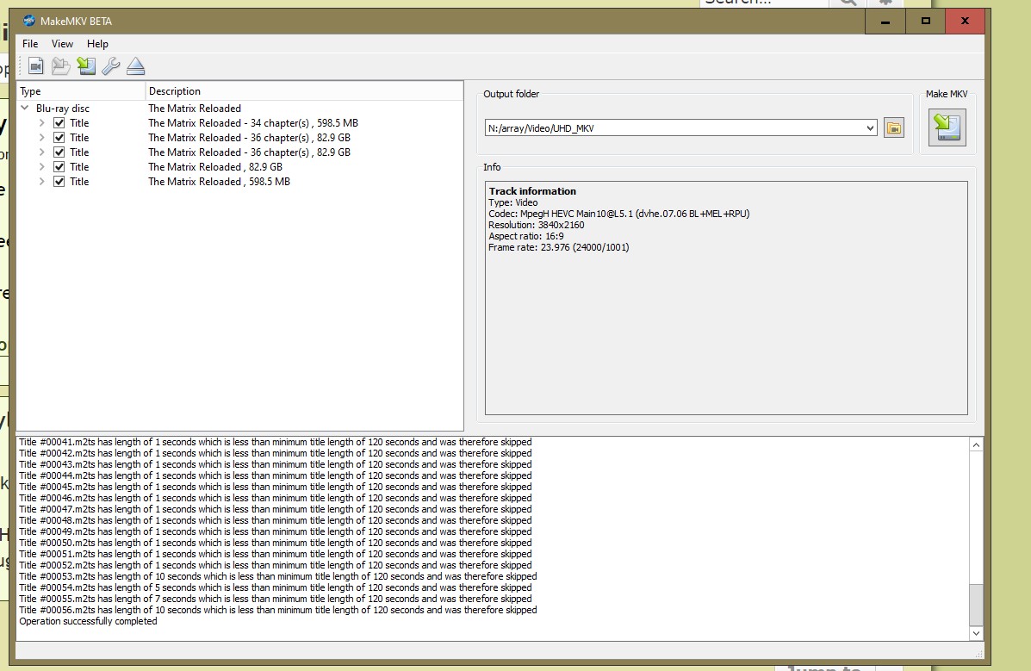Click the 'Track information' heading
The width and height of the screenshot is (1031, 671).
tap(532, 191)
